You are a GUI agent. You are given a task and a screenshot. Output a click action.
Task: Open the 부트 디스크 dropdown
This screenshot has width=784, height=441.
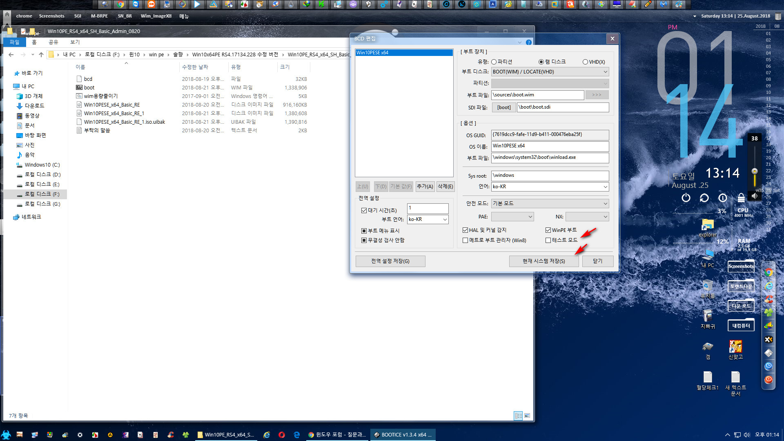pos(550,72)
